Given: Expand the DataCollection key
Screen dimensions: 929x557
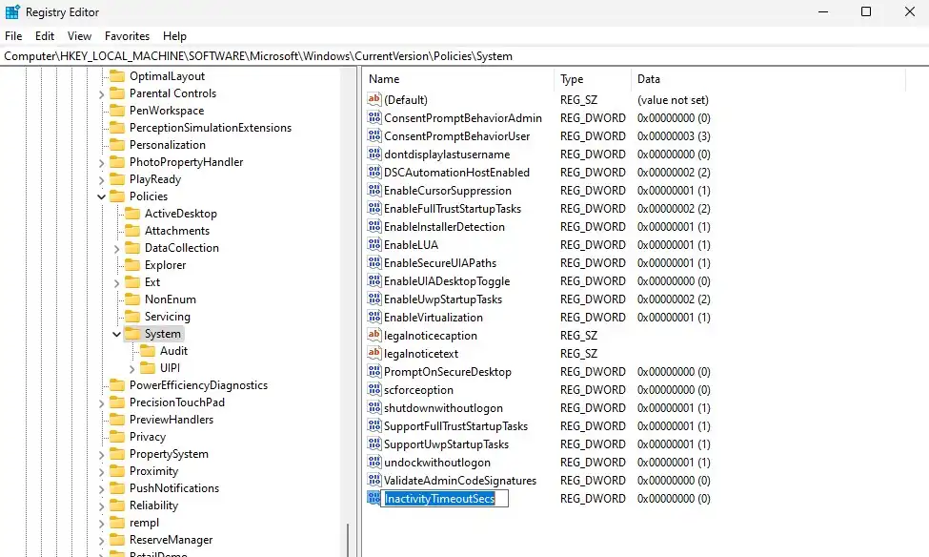Looking at the screenshot, I should point(116,249).
